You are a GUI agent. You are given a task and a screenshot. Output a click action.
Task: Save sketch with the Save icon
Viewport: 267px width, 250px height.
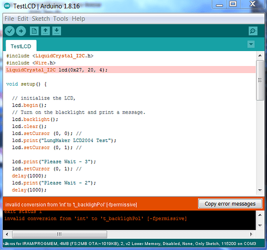[x=56, y=31]
